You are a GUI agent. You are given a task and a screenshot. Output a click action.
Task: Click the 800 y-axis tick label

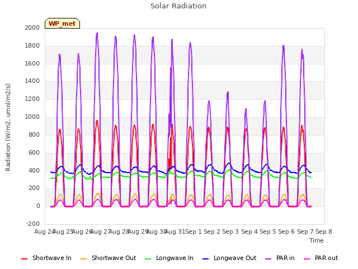[34, 134]
